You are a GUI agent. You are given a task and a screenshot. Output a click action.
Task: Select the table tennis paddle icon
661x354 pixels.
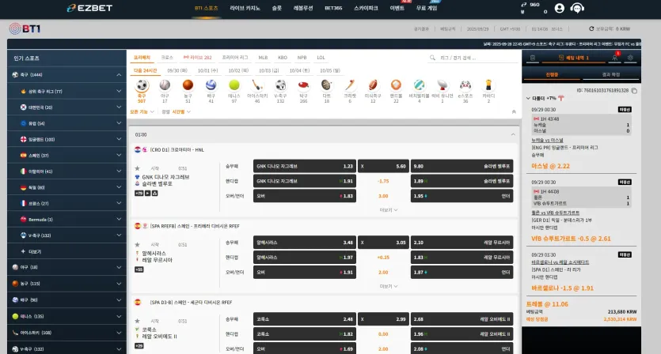(303, 85)
